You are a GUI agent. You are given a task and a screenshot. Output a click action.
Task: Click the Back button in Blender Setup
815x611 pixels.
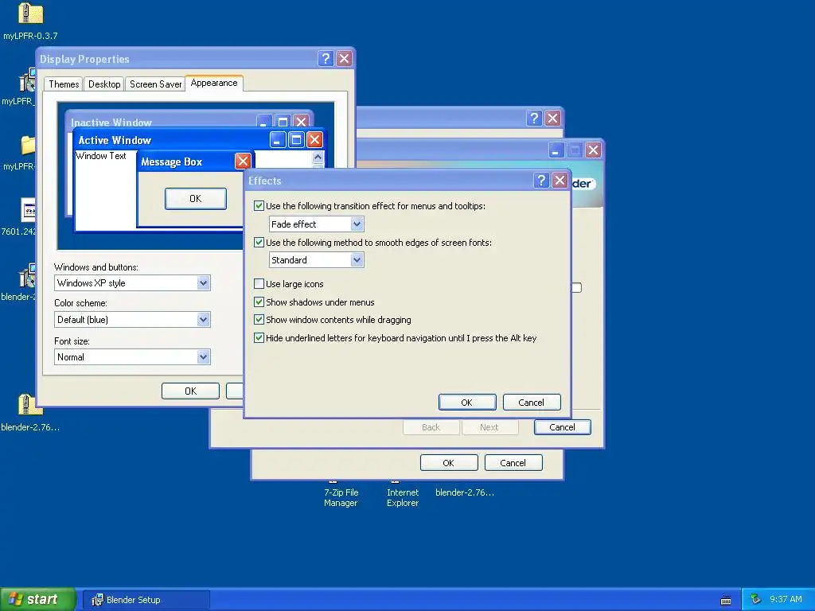coord(431,427)
